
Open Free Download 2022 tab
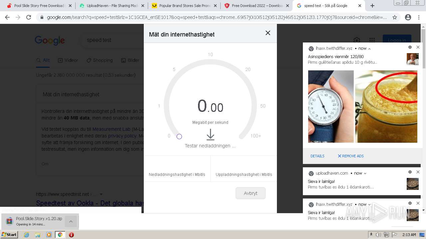(256, 6)
